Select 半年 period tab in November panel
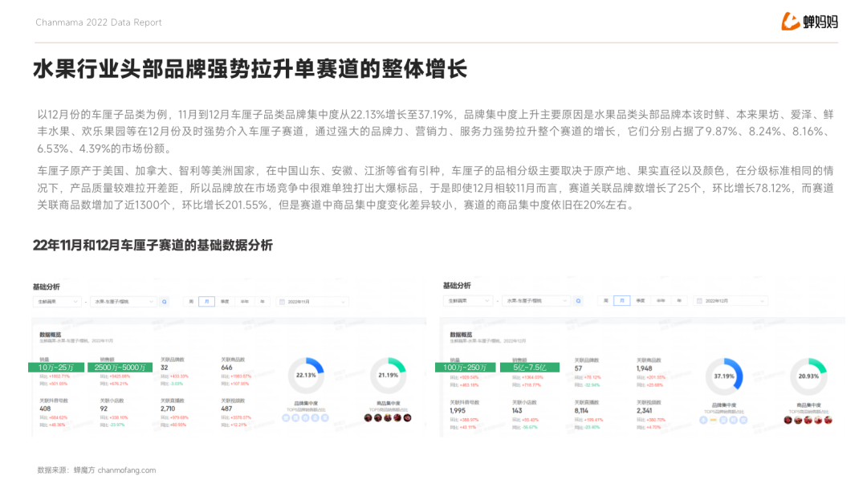Viewport: 867px width, 488px height. 244,302
